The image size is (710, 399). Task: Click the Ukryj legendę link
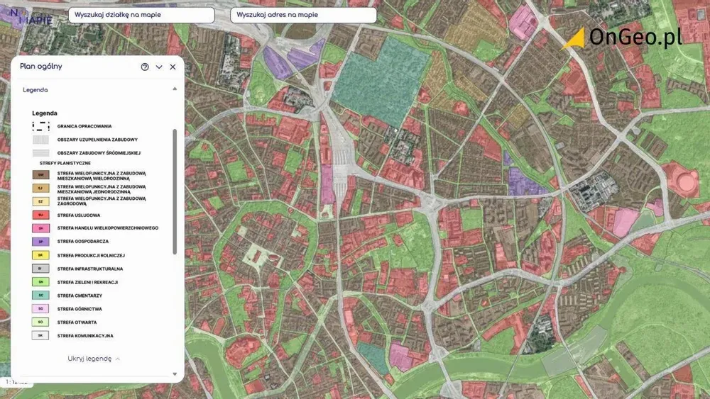pyautogui.click(x=94, y=359)
